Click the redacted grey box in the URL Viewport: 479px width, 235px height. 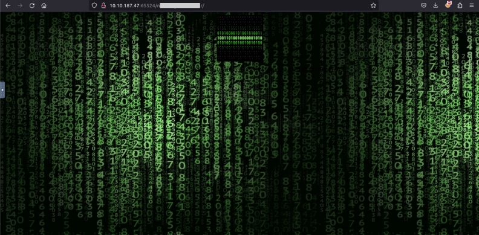tap(180, 5)
